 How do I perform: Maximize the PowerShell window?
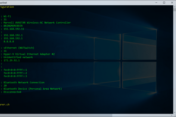[x=164, y=2]
